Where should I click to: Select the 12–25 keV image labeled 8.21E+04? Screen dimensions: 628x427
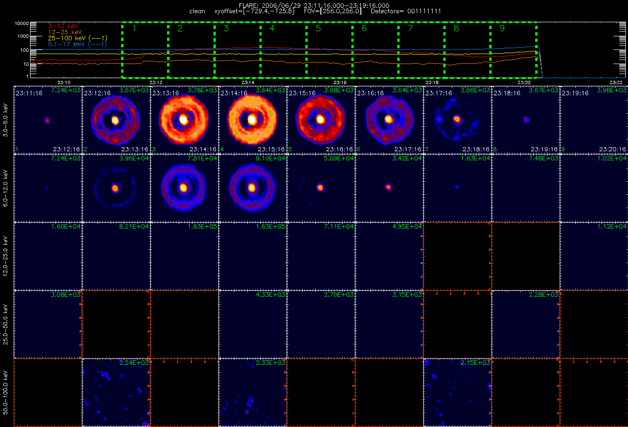[116, 256]
